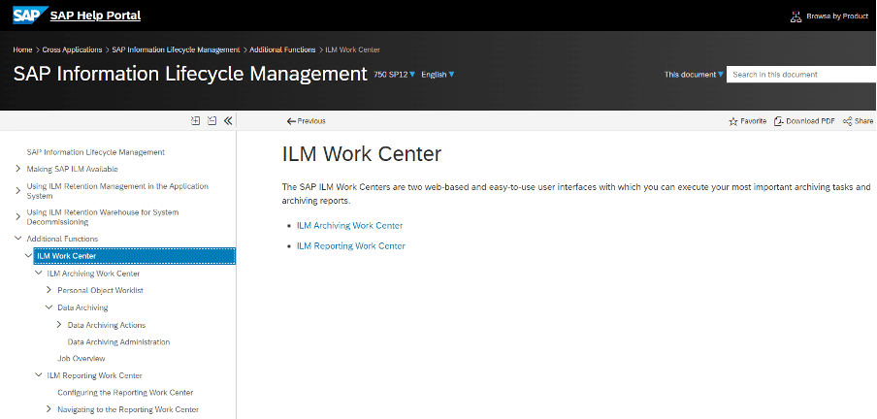This screenshot has width=877, height=419.
Task: Click ILM Work Center breadcrumb text
Action: click(x=353, y=49)
